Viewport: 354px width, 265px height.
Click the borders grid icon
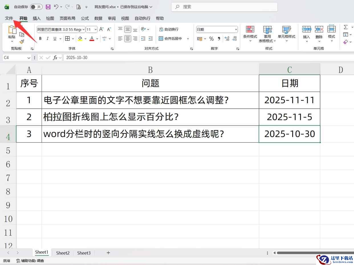click(68, 39)
